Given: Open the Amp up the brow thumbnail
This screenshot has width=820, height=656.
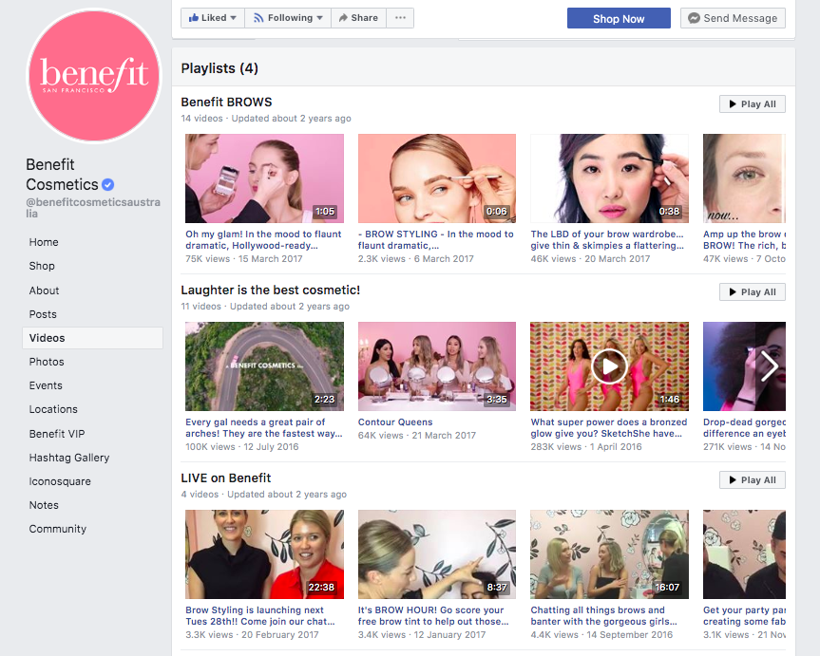Looking at the screenshot, I should click(x=744, y=178).
